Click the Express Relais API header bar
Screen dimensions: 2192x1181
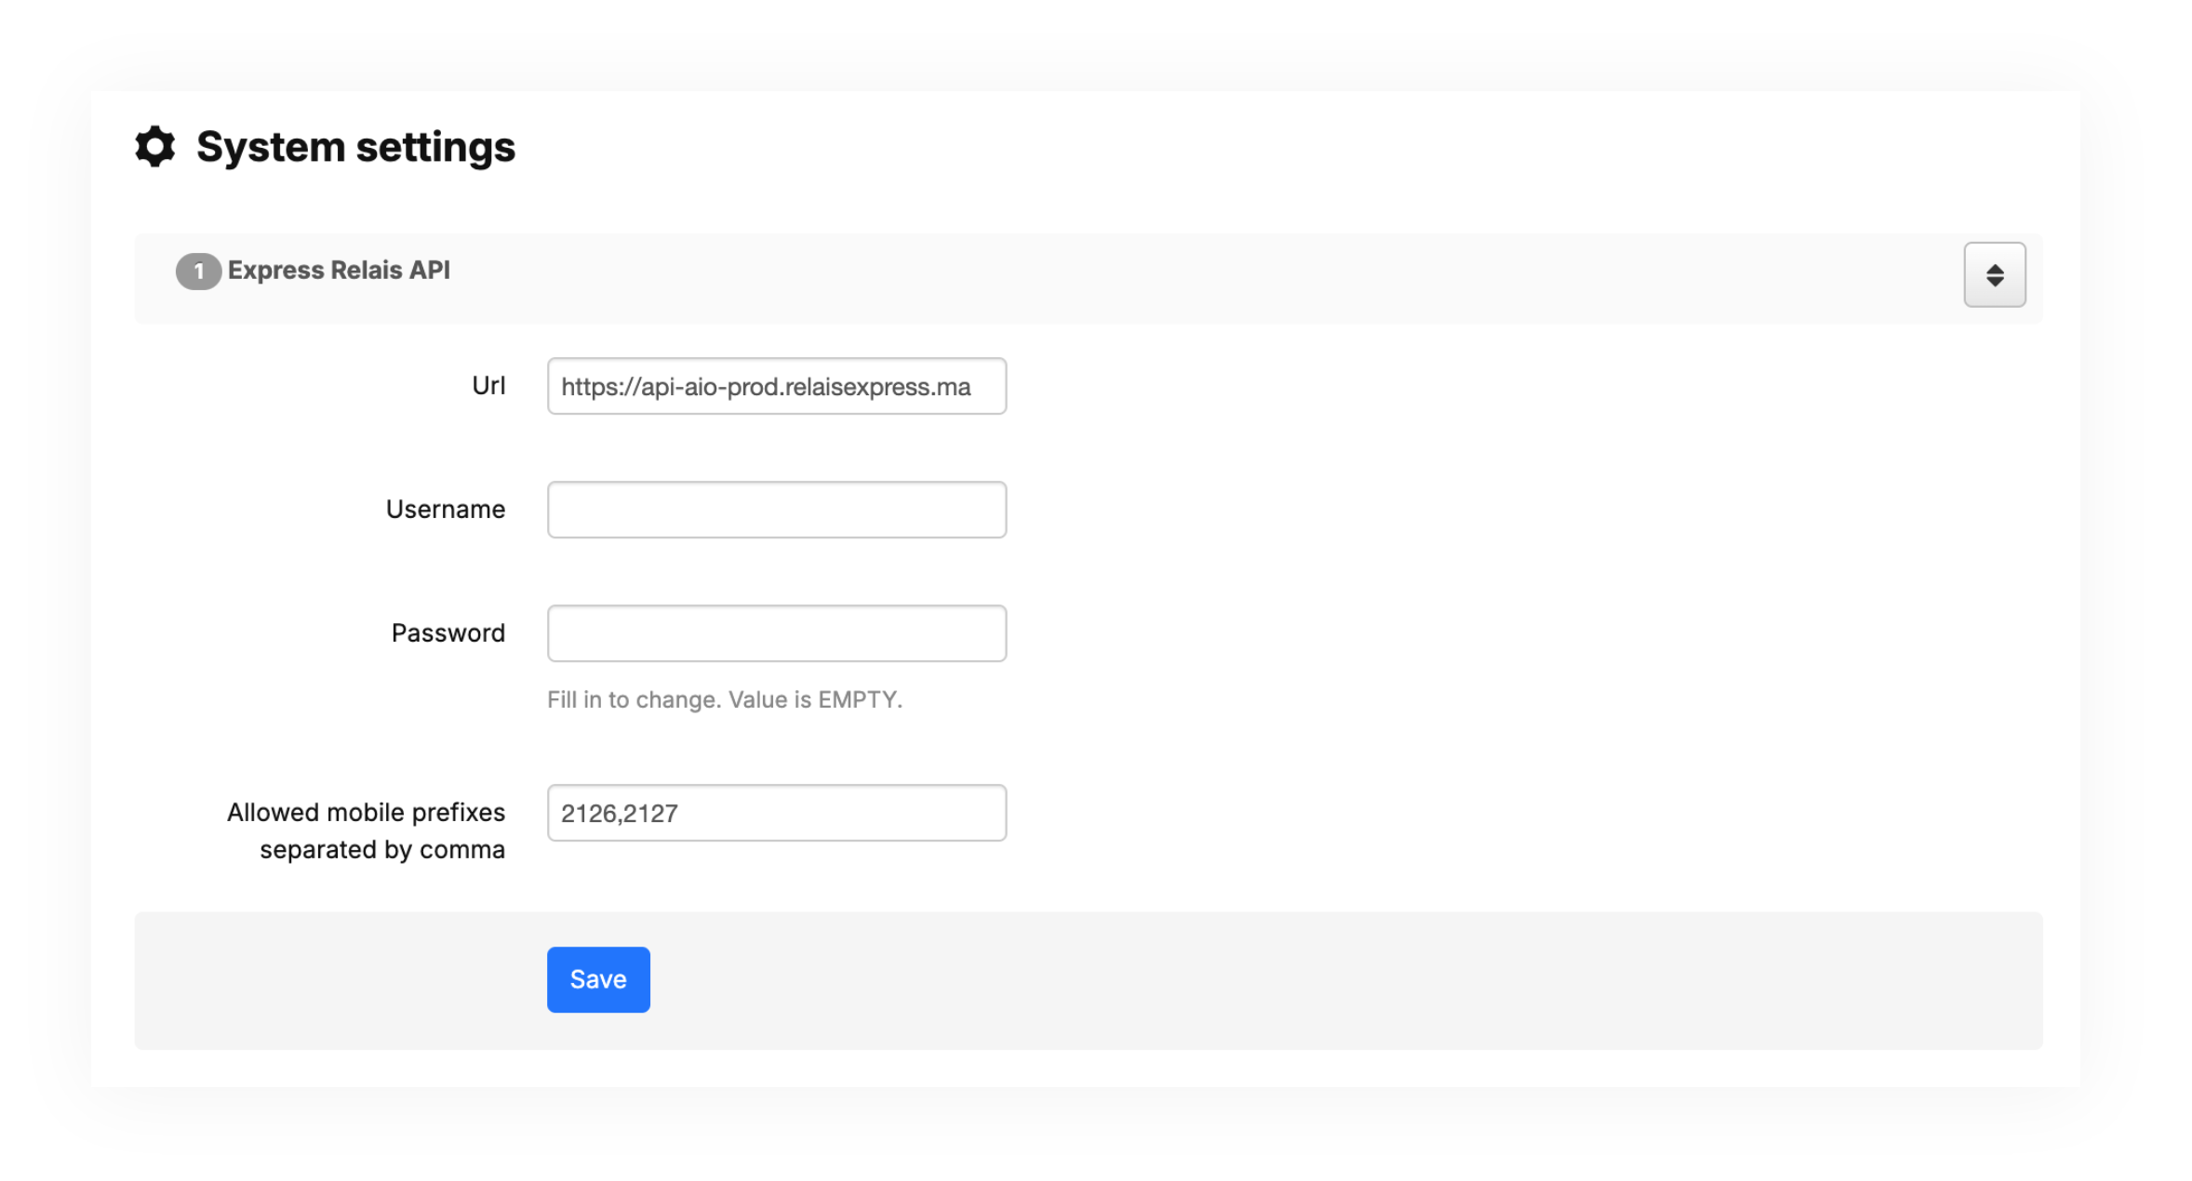[1116, 278]
